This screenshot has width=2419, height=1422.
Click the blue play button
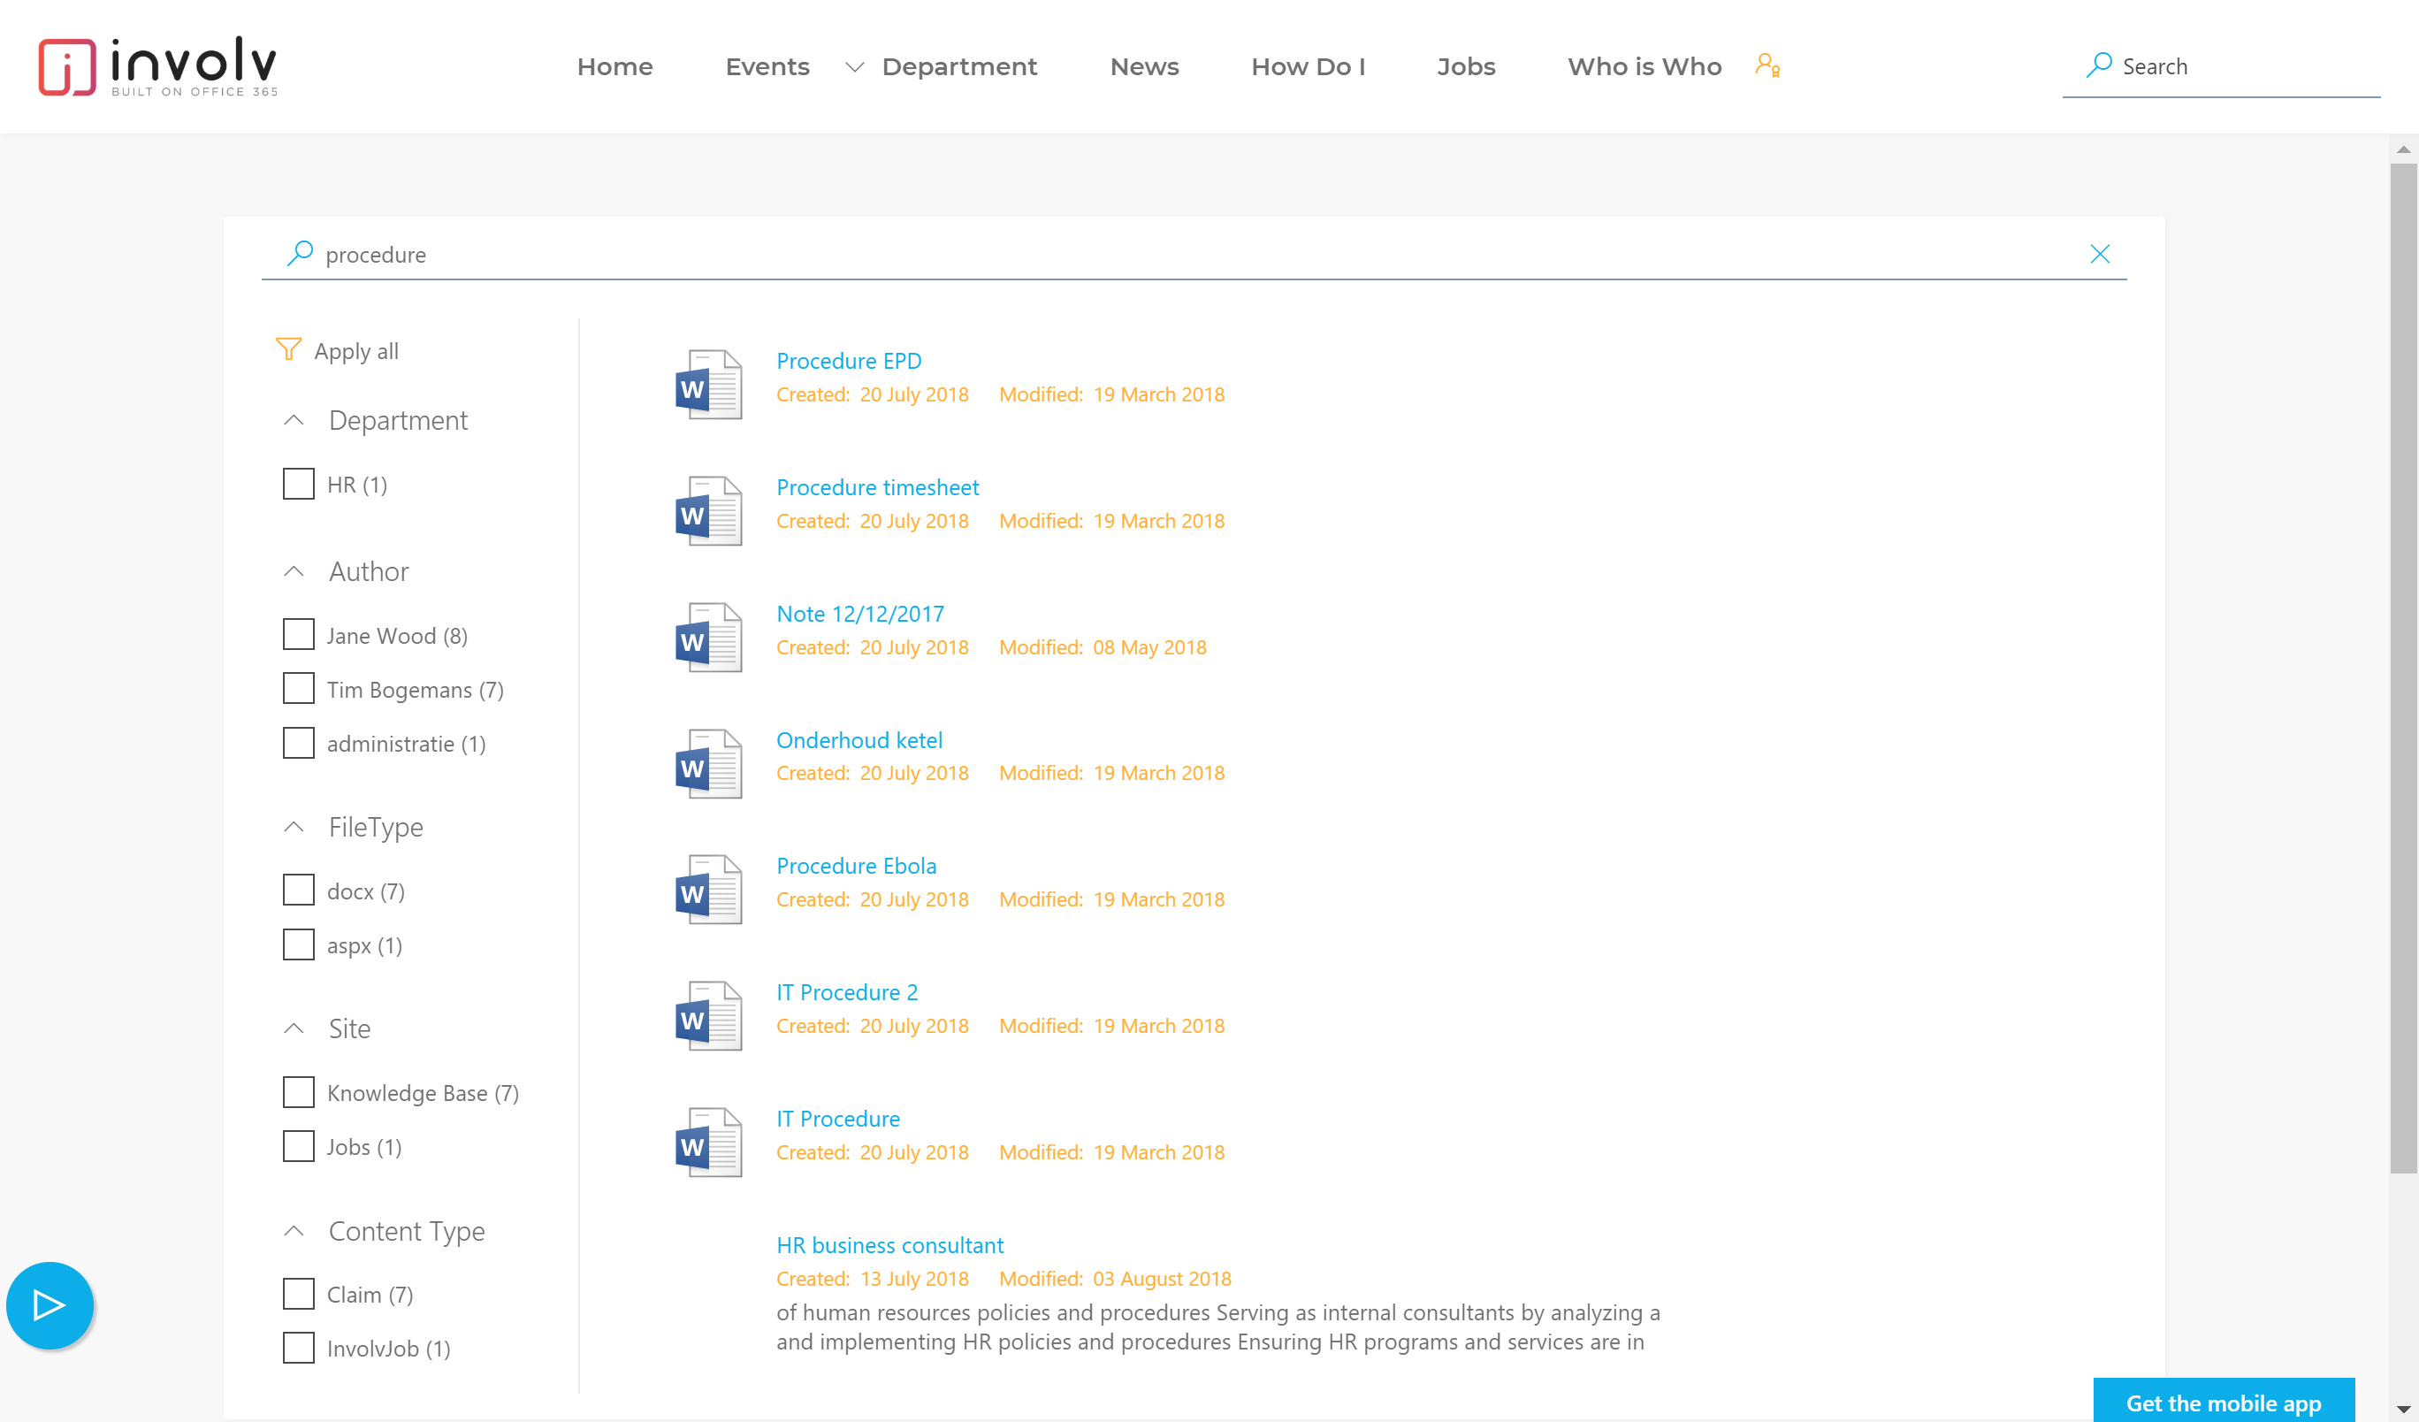click(x=50, y=1305)
